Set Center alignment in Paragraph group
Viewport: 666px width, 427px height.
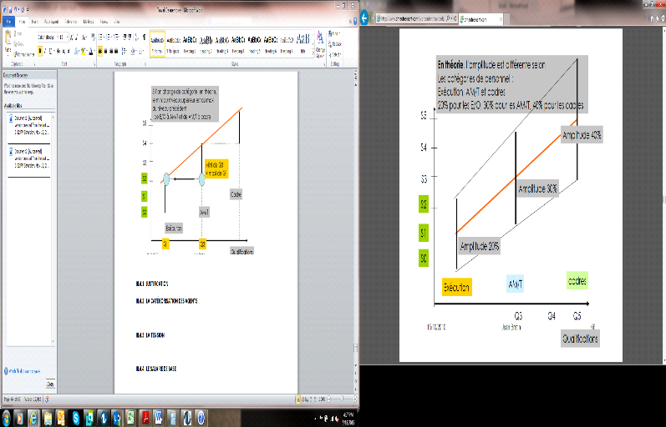(106, 51)
